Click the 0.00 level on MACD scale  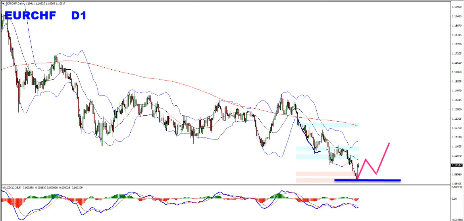coord(454,198)
